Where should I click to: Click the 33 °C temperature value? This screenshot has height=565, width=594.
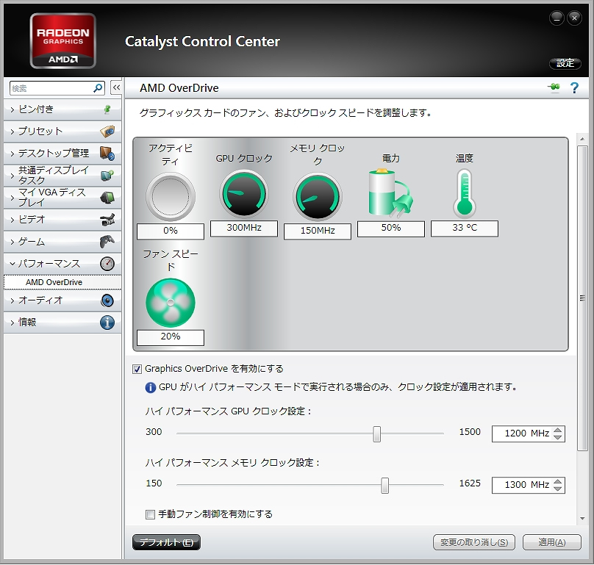[465, 228]
